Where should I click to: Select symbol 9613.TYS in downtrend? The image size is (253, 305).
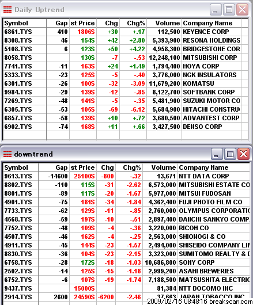pos(18,176)
